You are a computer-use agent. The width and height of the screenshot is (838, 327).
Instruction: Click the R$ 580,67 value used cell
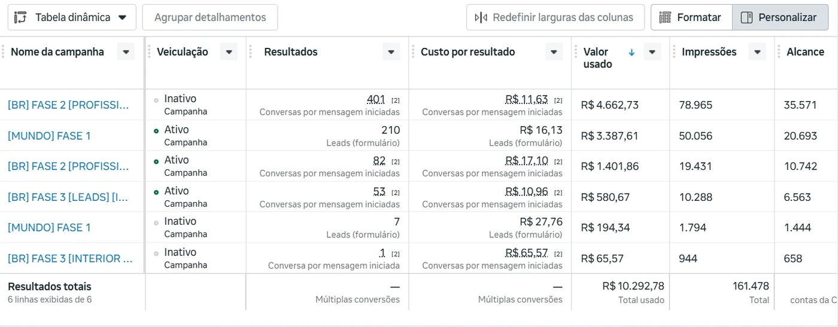pyautogui.click(x=605, y=197)
